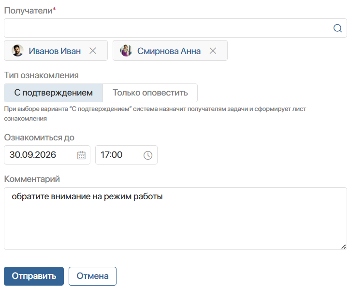Click the Комментарий label
350x289 pixels.
click(x=32, y=179)
